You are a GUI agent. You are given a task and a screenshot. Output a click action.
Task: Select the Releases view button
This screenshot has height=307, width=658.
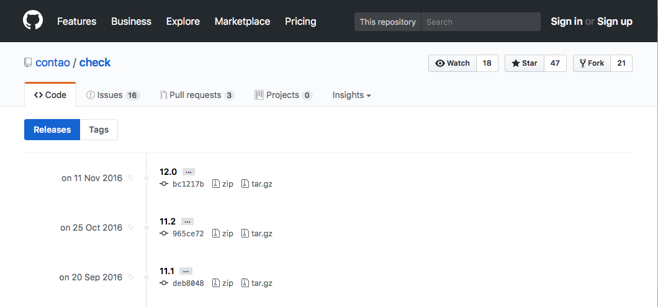[52, 130]
